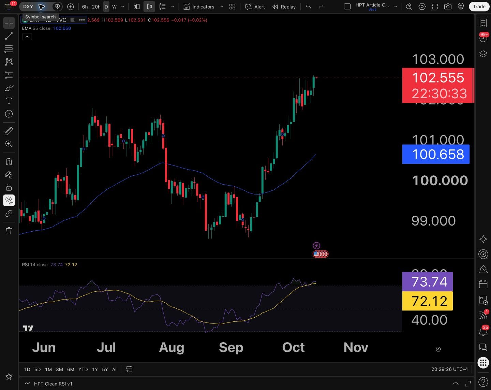Click the Trade button
This screenshot has width=491, height=390.
pyautogui.click(x=479, y=6)
